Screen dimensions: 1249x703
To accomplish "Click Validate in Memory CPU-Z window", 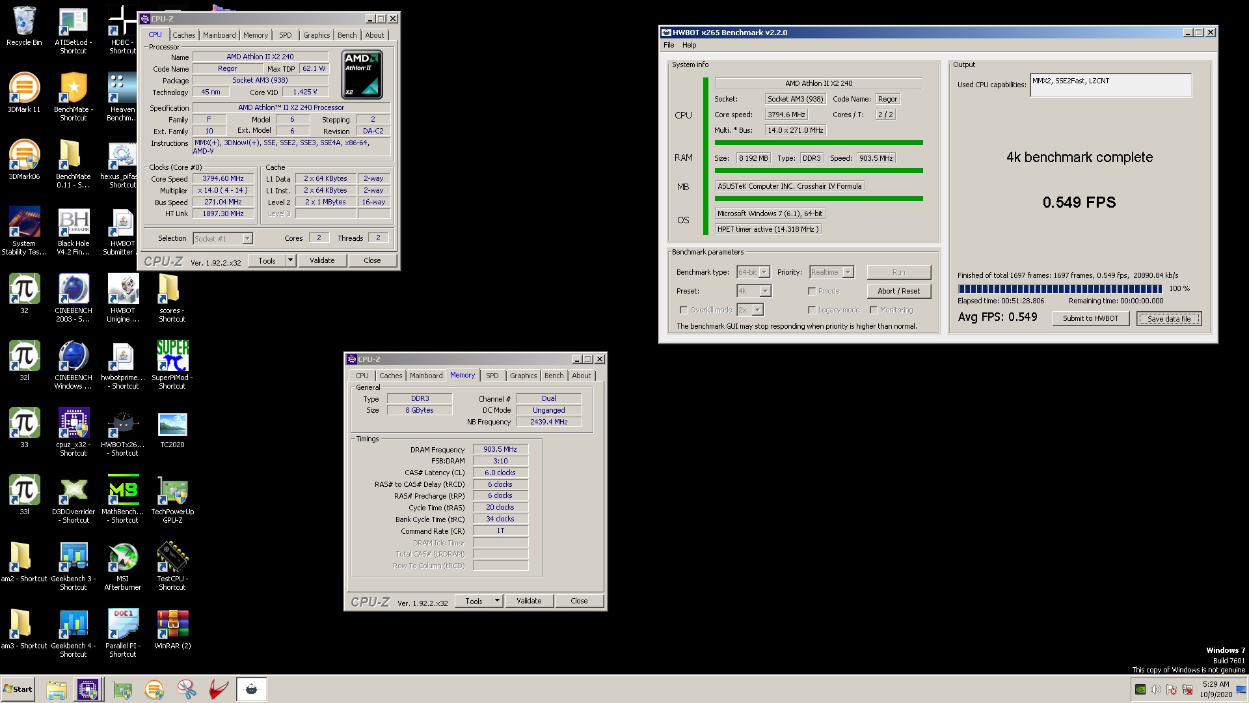I will tap(529, 601).
